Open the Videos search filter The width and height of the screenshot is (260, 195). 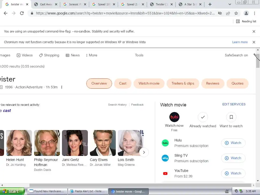(x=25, y=55)
